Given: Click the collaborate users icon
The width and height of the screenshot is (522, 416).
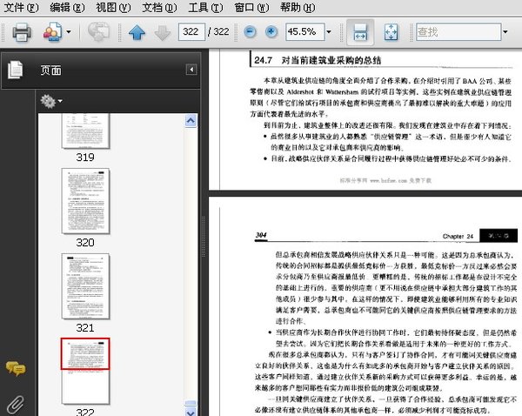Looking at the screenshot, I should tap(53, 32).
